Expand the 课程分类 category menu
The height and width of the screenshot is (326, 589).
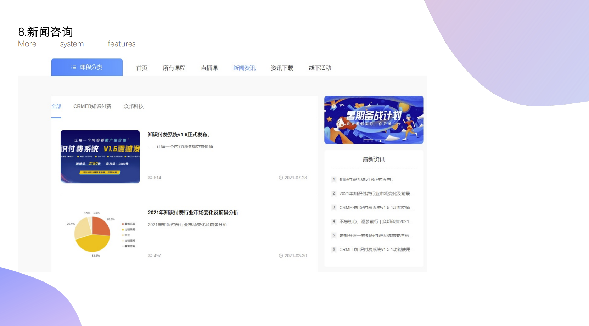87,67
